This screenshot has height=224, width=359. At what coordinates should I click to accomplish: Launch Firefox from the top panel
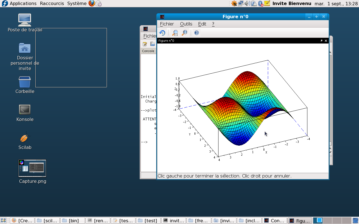tap(91, 3)
